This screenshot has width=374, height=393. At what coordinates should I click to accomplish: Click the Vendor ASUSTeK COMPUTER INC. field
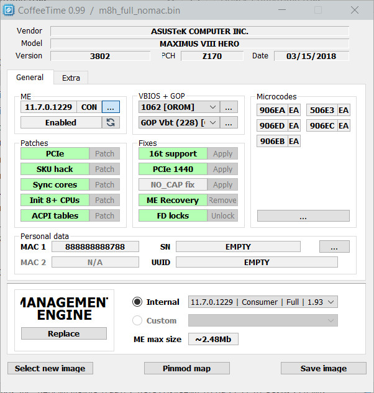click(199, 31)
